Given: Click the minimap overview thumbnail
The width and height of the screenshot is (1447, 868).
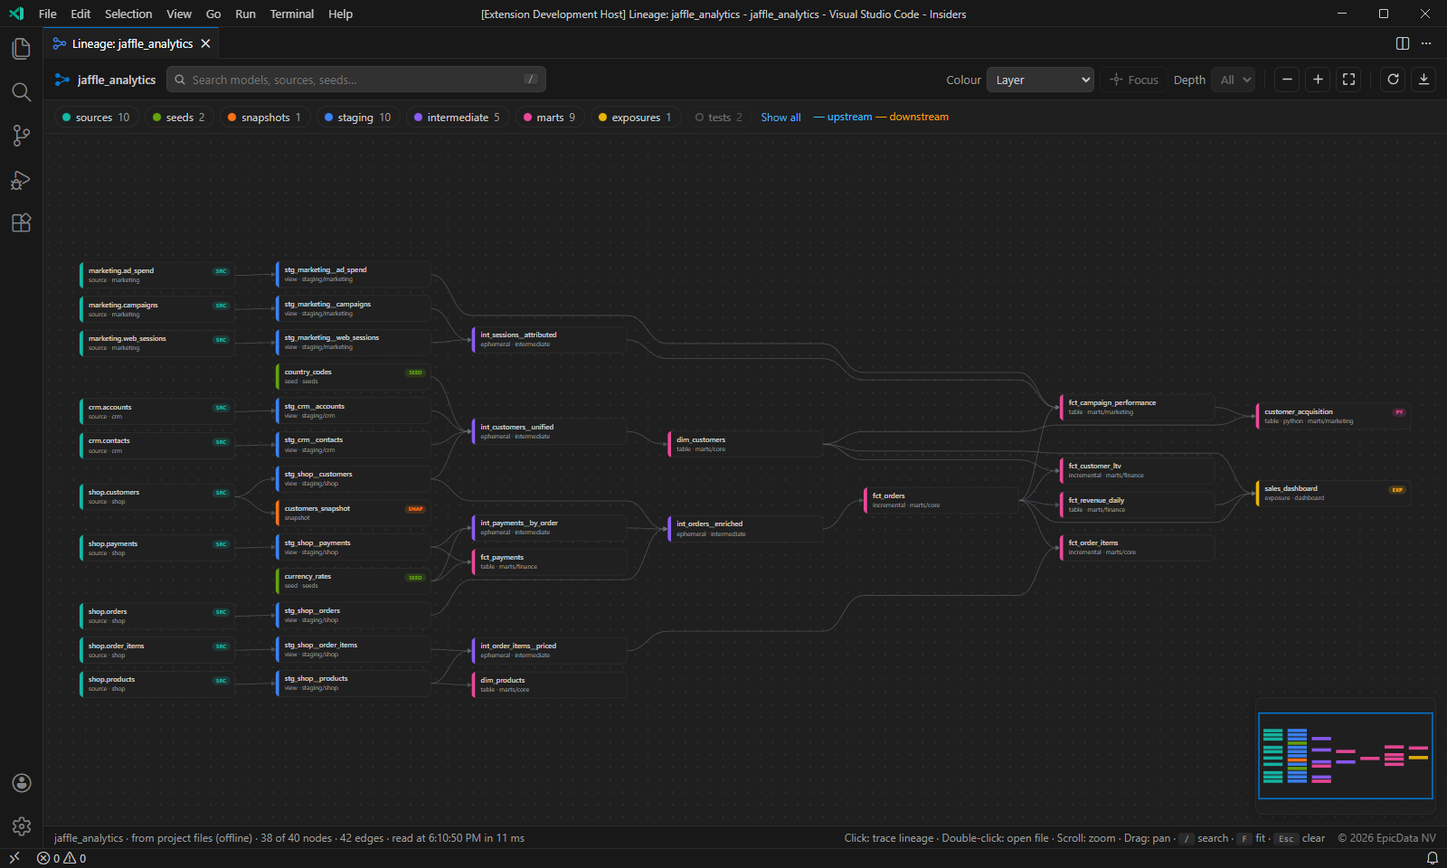Looking at the screenshot, I should pyautogui.click(x=1346, y=755).
